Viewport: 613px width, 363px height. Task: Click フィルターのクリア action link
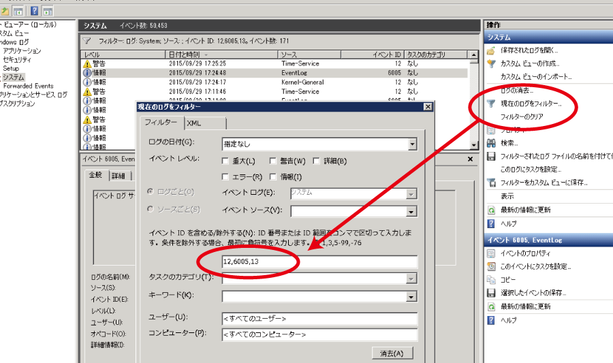[522, 116]
